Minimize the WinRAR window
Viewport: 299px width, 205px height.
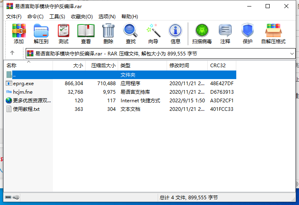249,6
